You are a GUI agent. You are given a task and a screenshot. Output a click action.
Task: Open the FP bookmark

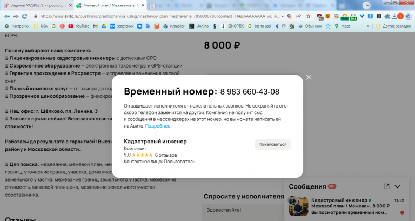point(280,26)
